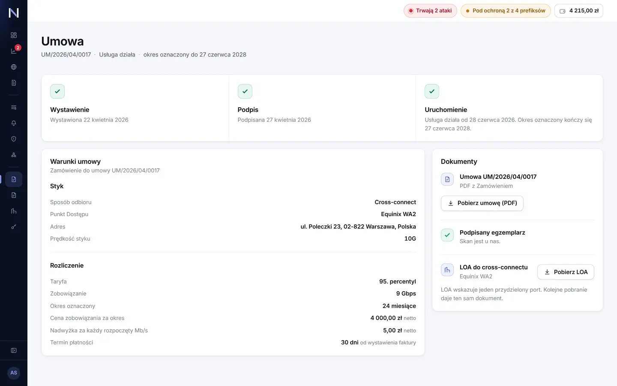This screenshot has height=386, width=617.
Task: Toggle the sidebar expand panel icon
Action: [x=14, y=350]
